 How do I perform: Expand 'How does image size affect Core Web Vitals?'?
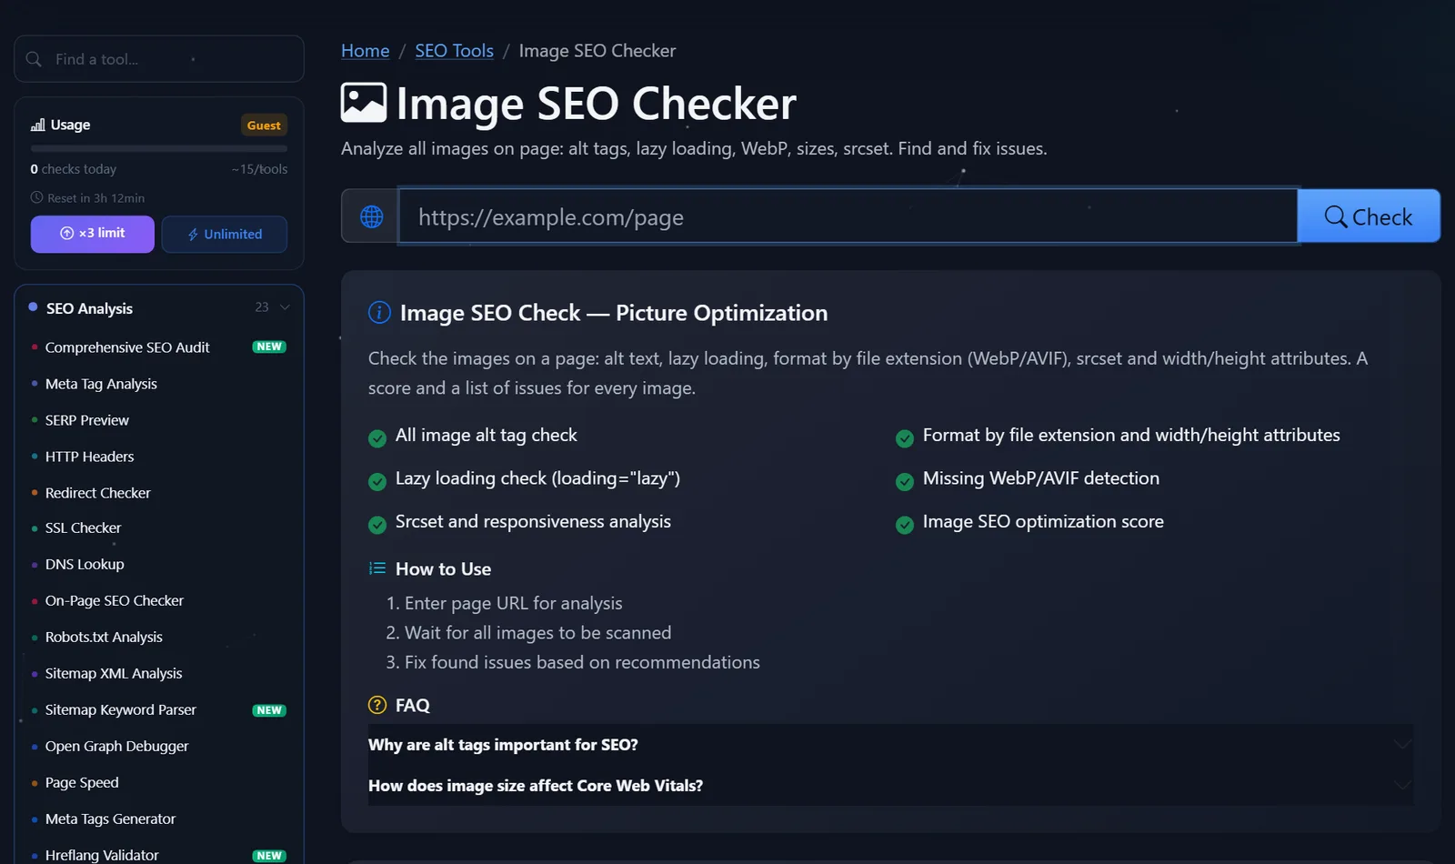click(890, 786)
